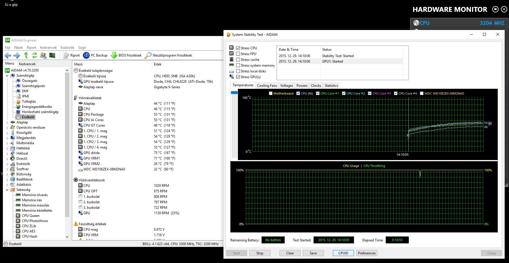The image size is (509, 263).
Task: Save the stability test results
Action: click(313, 253)
